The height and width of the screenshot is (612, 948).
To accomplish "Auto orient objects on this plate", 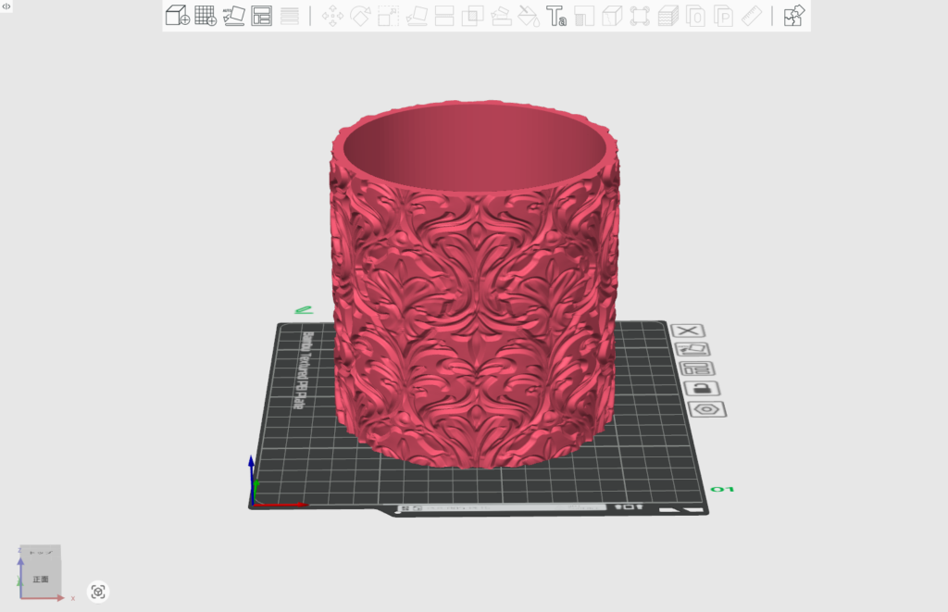I will tap(692, 349).
